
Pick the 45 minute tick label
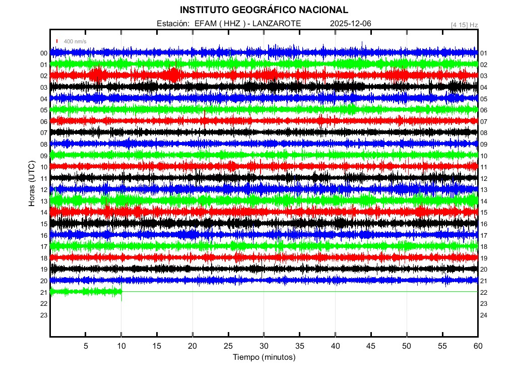370,346
